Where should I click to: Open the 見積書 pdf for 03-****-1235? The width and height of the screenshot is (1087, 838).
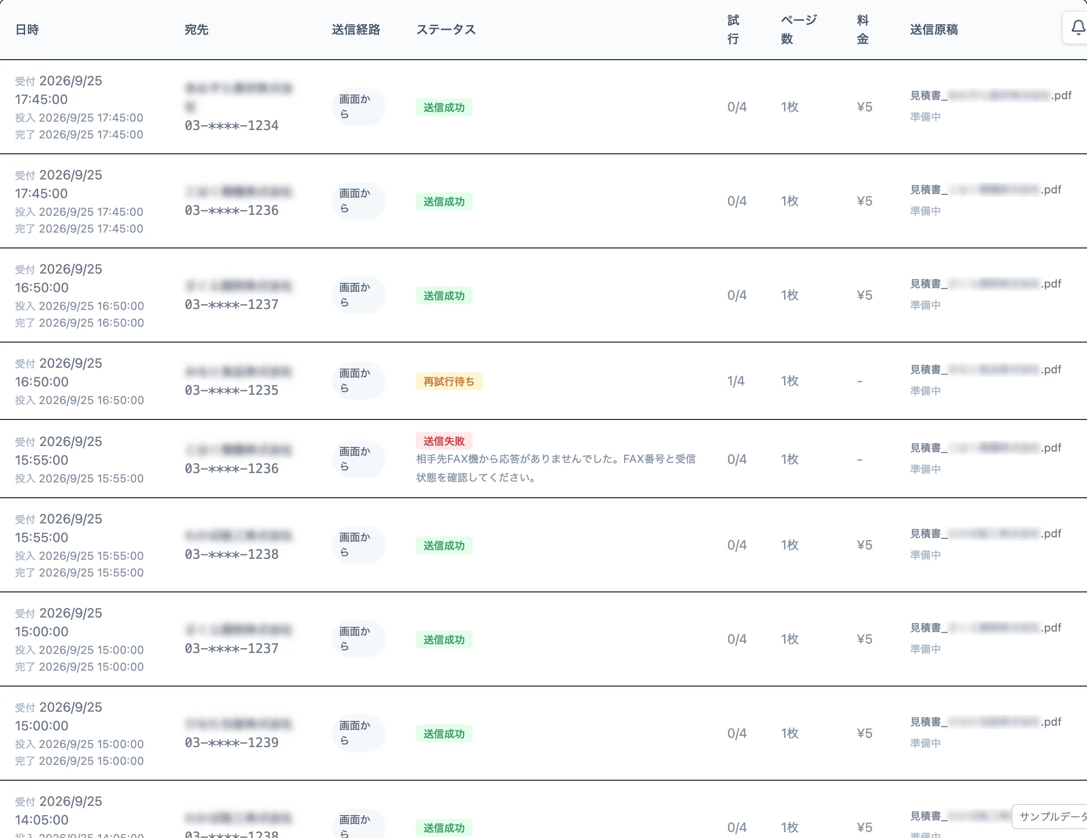click(x=985, y=369)
